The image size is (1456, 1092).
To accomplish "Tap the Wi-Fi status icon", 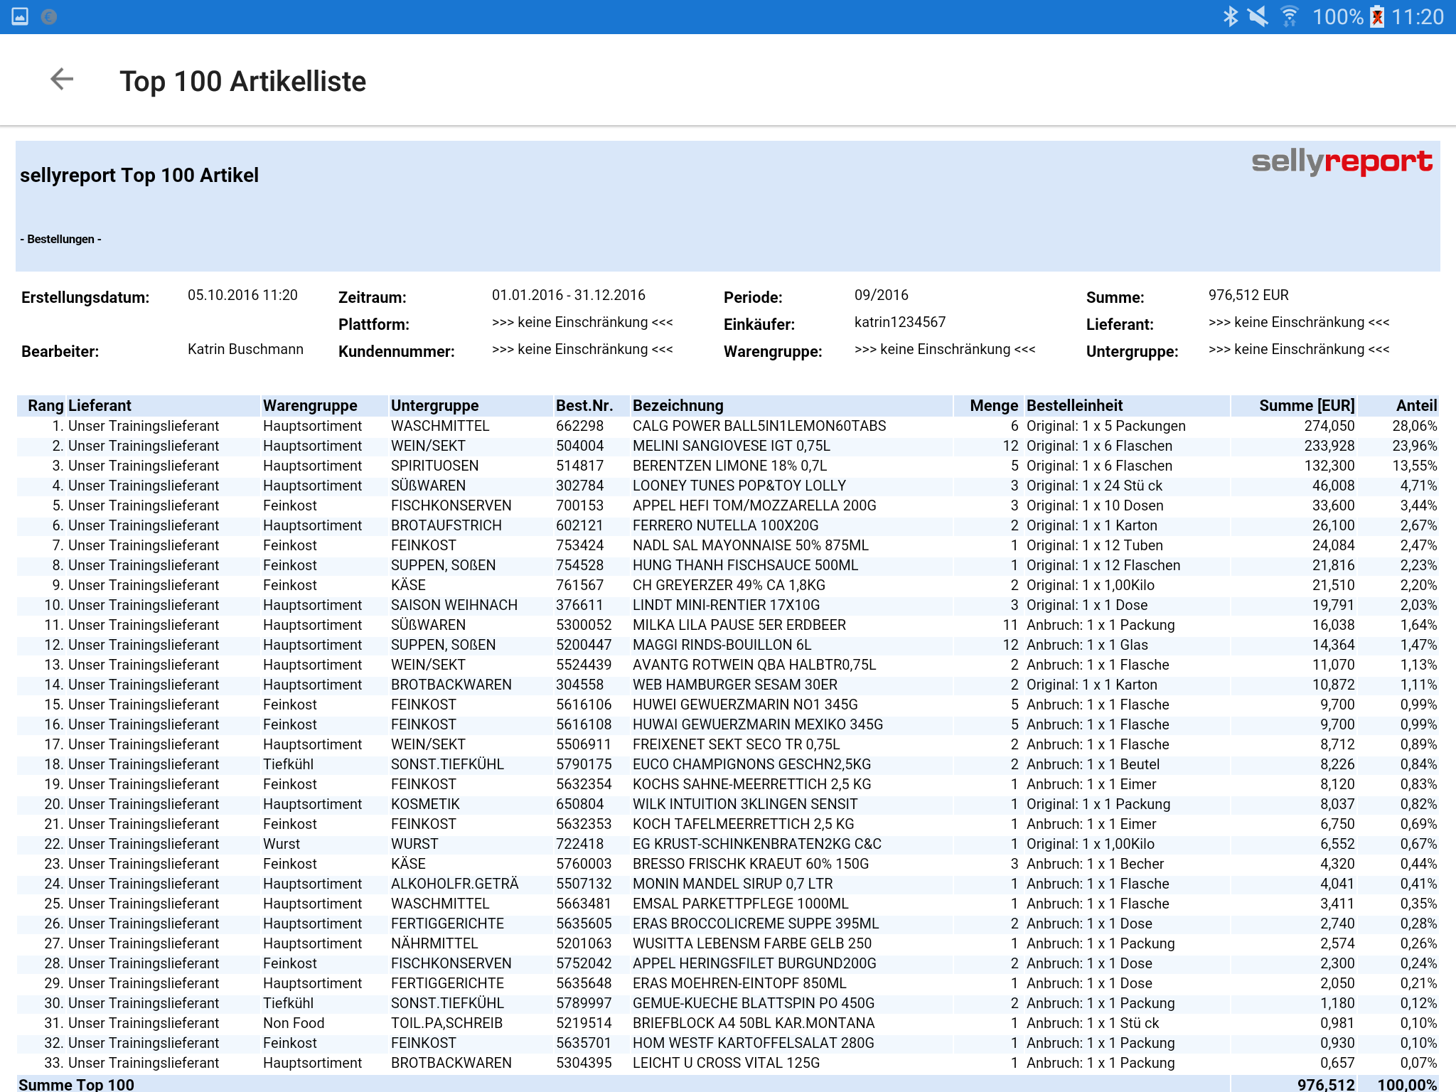I will click(x=1289, y=16).
